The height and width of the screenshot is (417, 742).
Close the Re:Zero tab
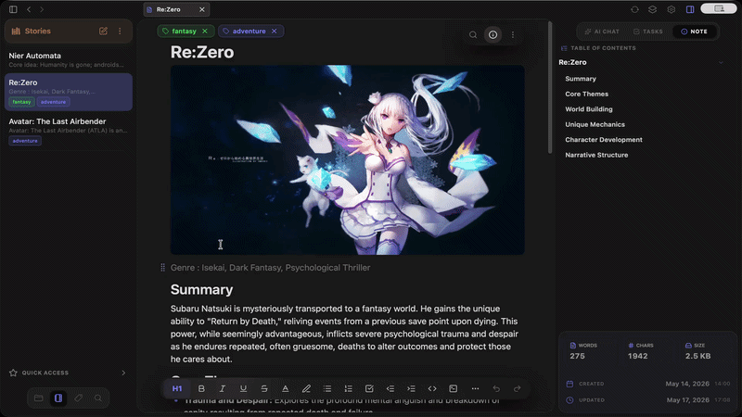(202, 9)
